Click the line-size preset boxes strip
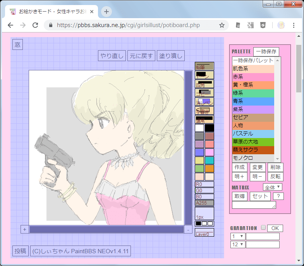 pos(204,223)
